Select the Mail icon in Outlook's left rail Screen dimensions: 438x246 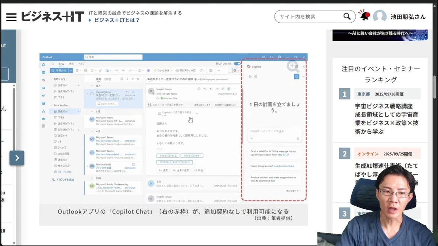click(x=43, y=65)
